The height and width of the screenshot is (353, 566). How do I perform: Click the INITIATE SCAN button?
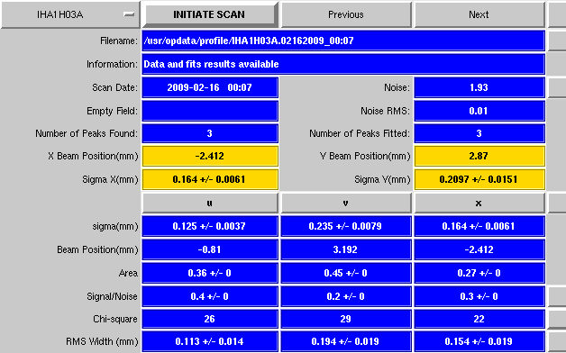(209, 14)
